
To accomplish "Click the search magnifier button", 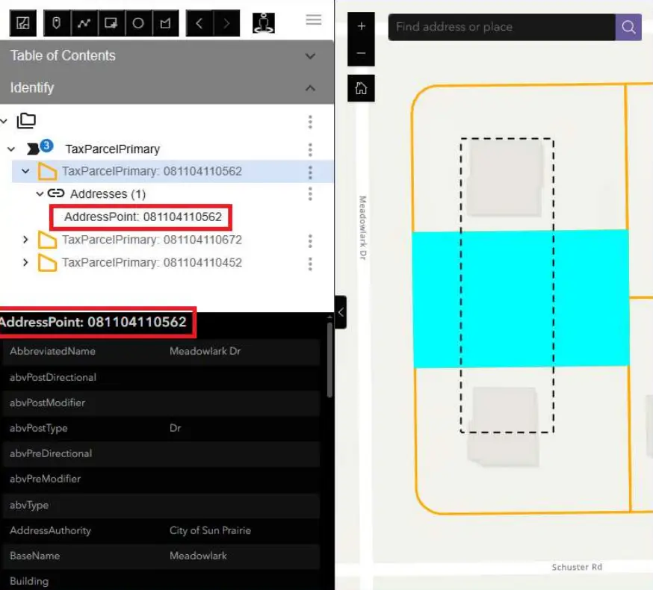I will (x=628, y=27).
